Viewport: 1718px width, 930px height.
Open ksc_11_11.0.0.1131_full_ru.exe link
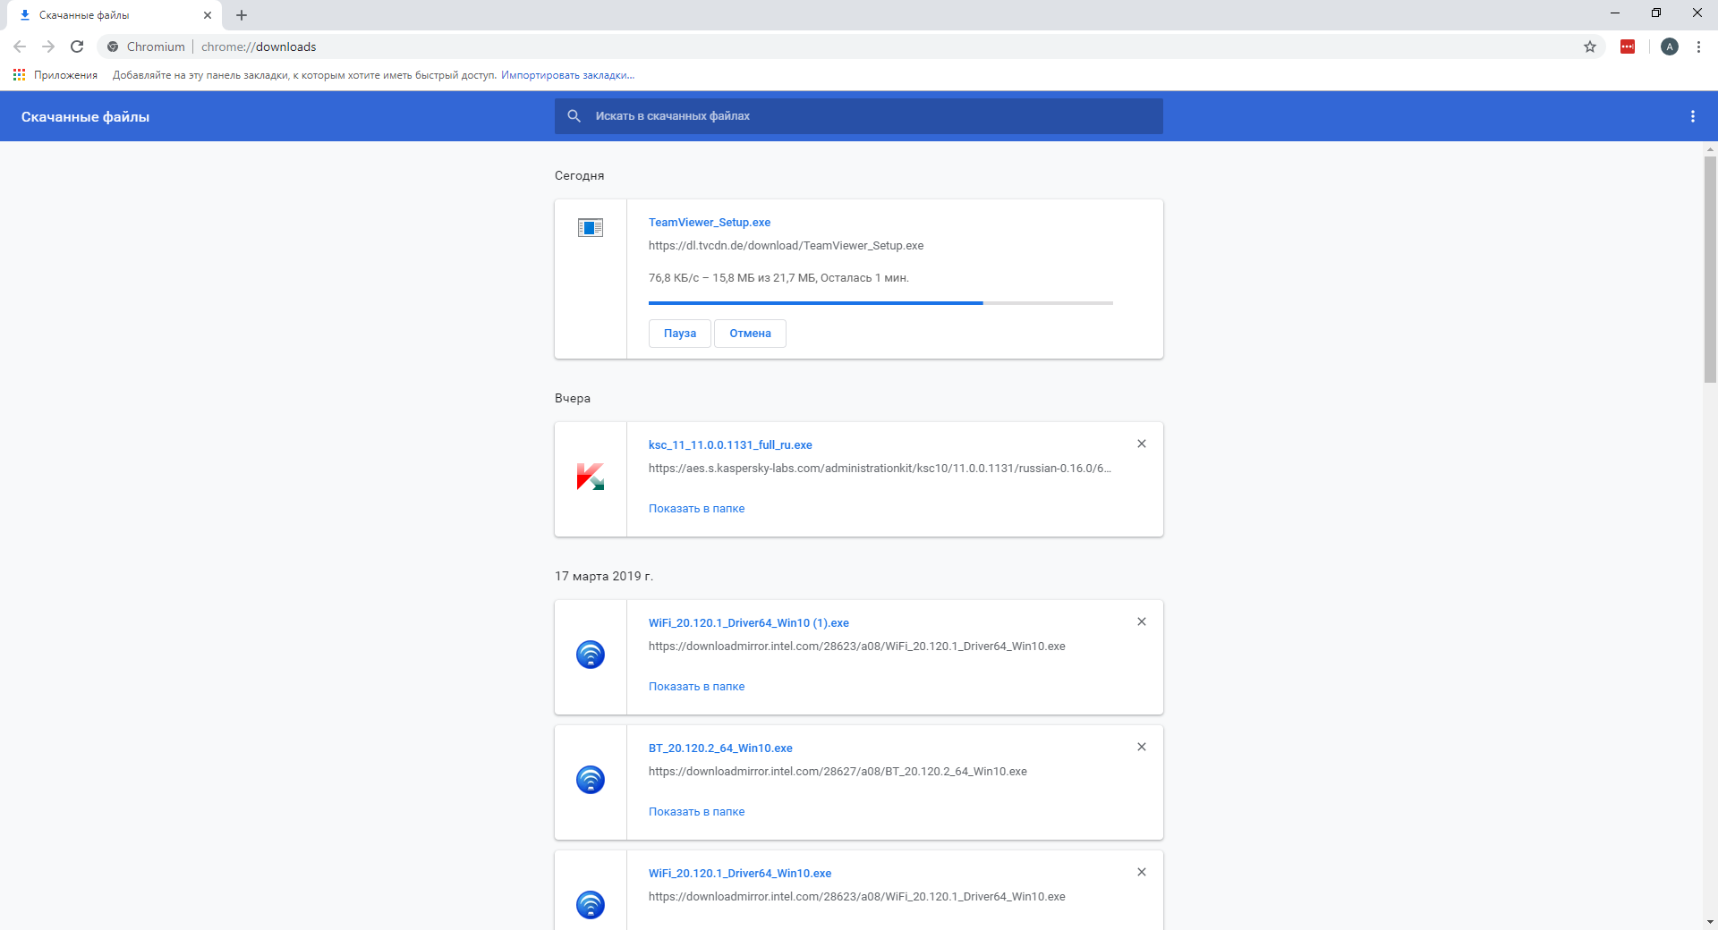(730, 445)
